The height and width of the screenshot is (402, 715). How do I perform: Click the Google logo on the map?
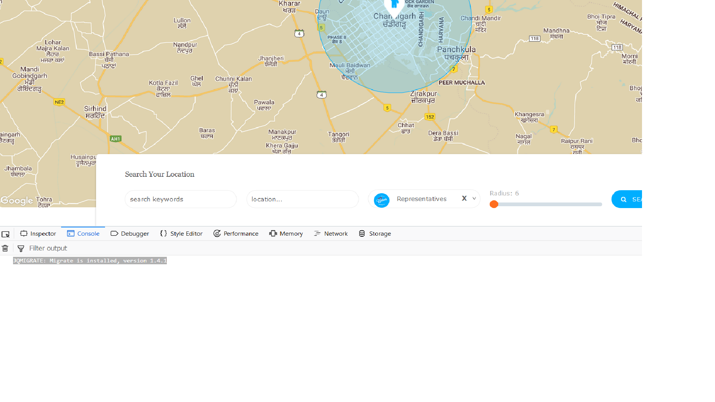[17, 201]
